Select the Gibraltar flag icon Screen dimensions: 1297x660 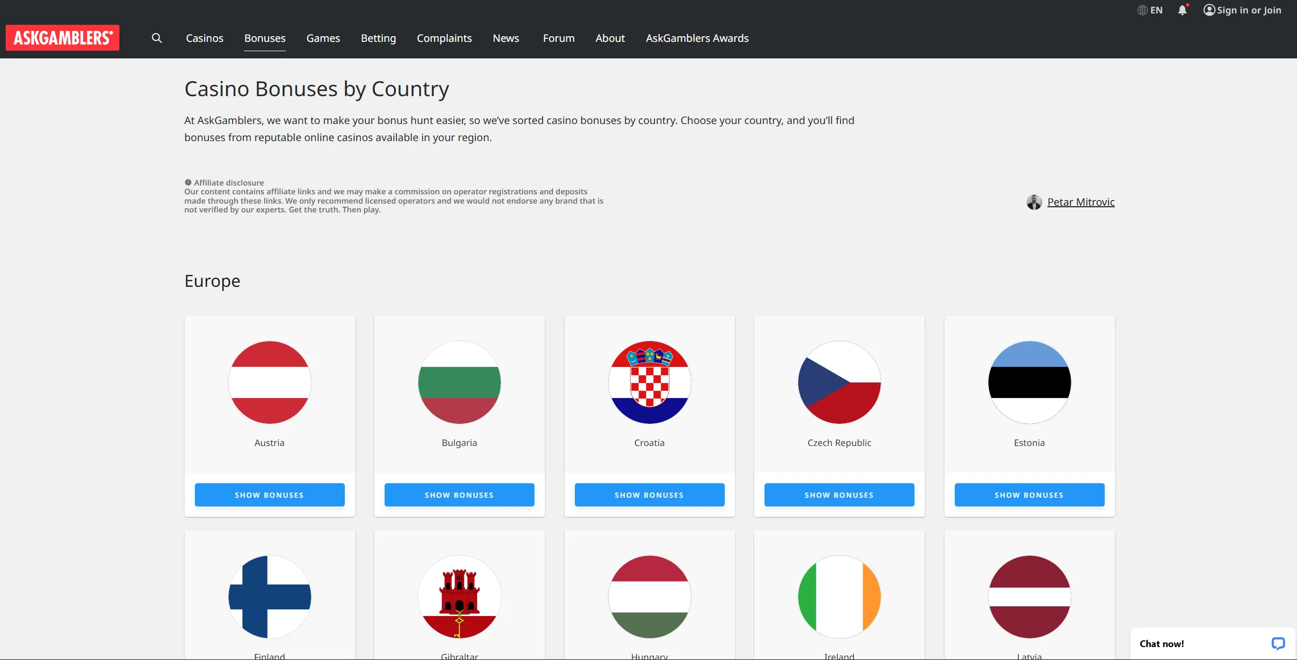[x=460, y=597]
